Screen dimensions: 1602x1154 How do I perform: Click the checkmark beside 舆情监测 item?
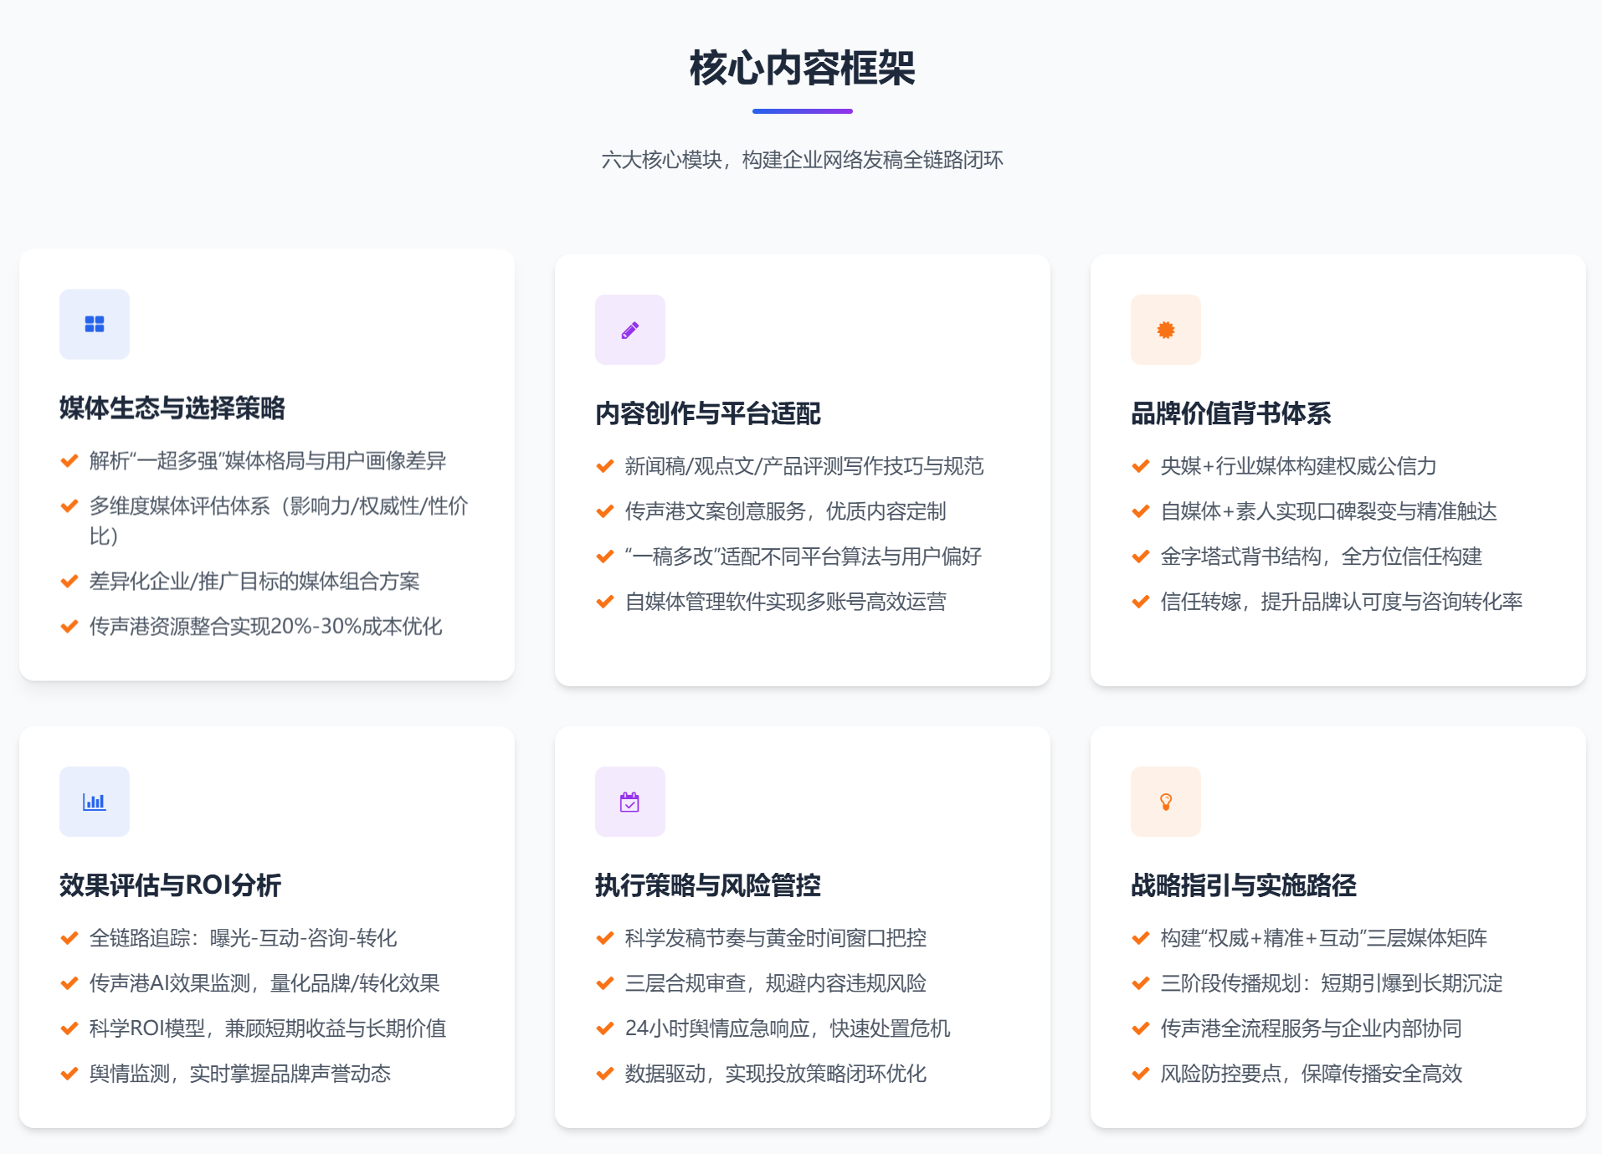tap(69, 1073)
